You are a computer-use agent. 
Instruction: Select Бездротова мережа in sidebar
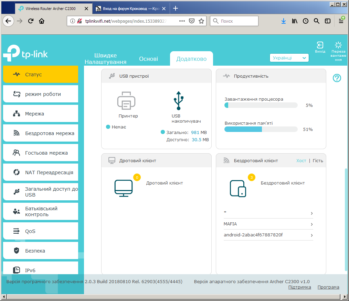click(x=41, y=133)
